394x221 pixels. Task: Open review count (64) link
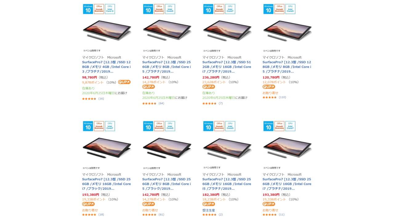coord(161,103)
